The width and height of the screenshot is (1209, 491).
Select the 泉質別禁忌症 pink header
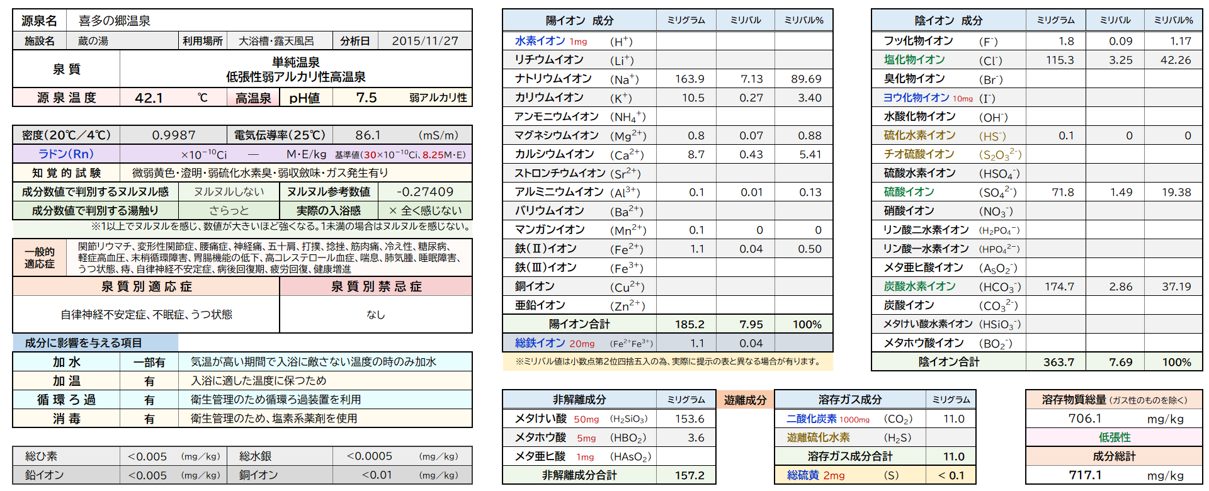(x=376, y=286)
